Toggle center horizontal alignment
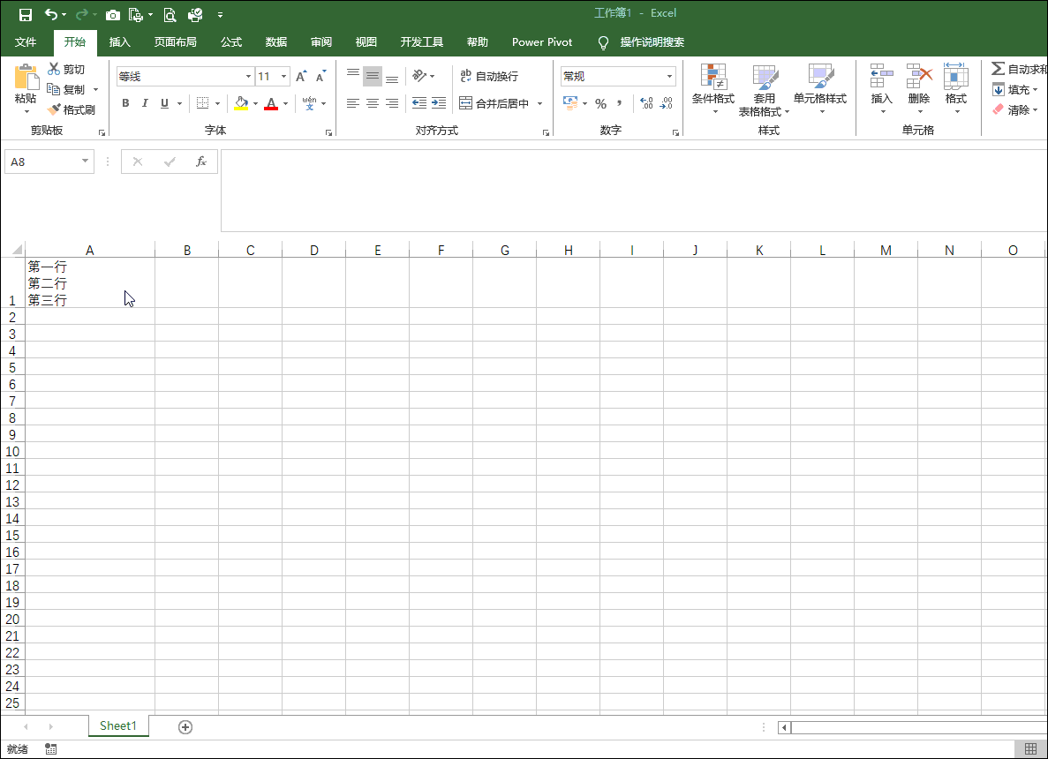Viewport: 1048px width, 759px height. [373, 103]
